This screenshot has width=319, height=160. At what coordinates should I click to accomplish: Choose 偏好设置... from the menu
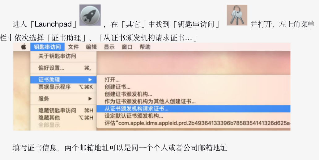click(x=63, y=68)
